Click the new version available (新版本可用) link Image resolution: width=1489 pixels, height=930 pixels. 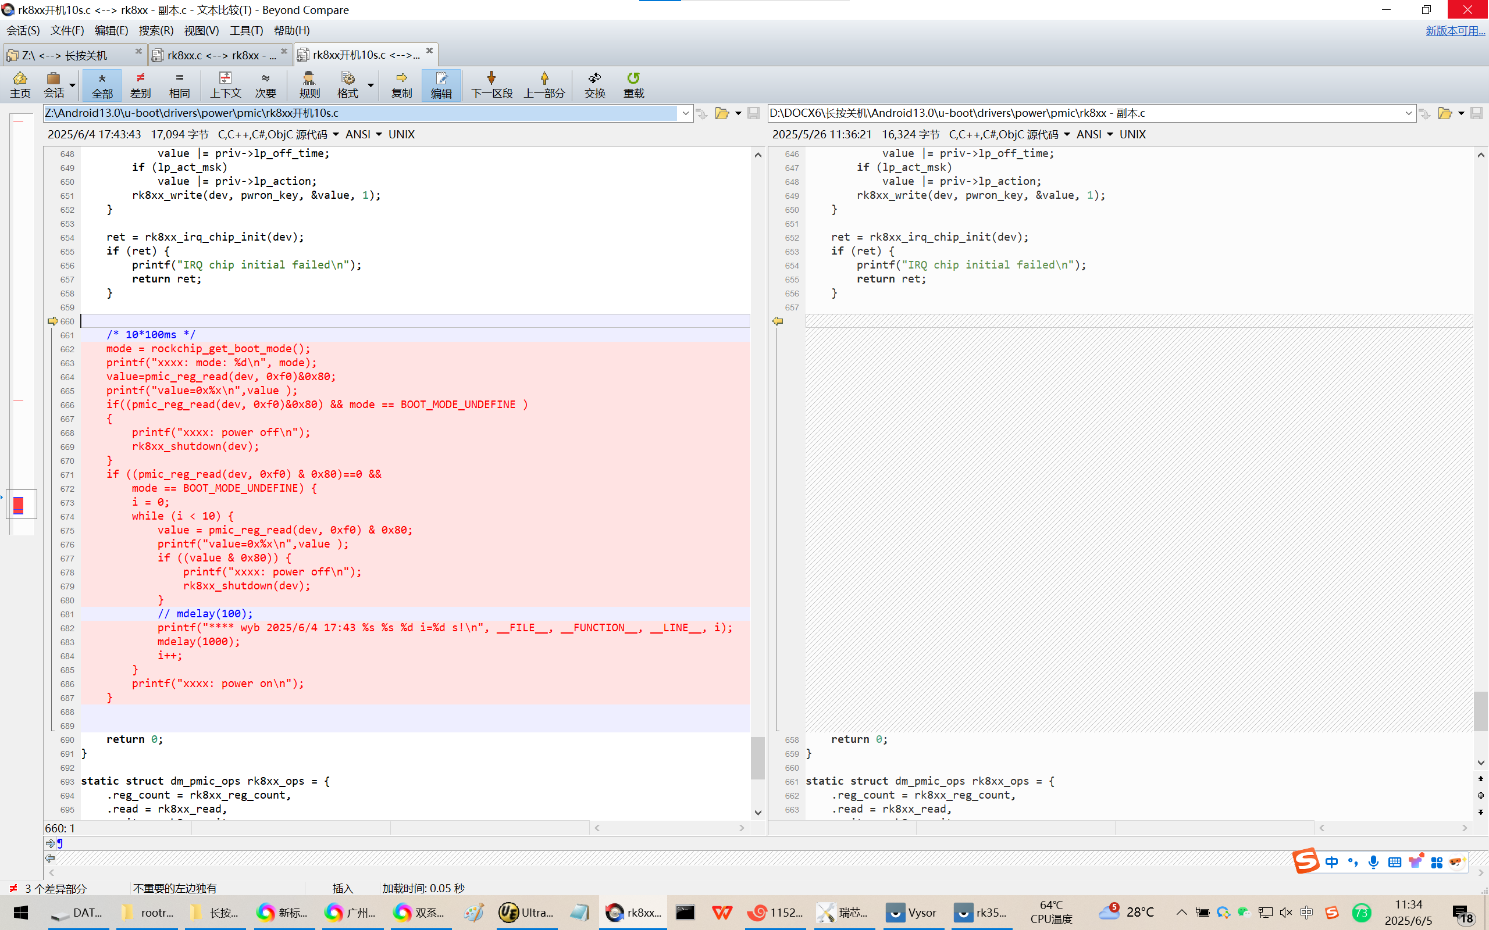click(1455, 30)
